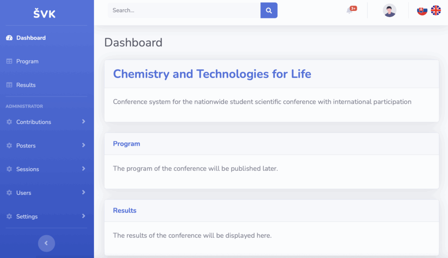The height and width of the screenshot is (258, 448).
Task: Click the table icon beside Program
Action: pyautogui.click(x=9, y=61)
